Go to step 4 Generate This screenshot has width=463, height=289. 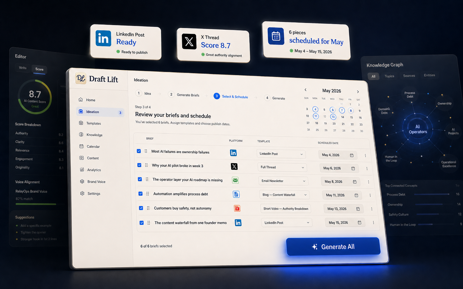[275, 98]
